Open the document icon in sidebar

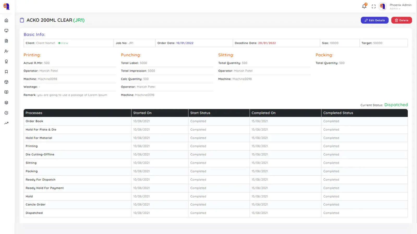(x=6, y=41)
